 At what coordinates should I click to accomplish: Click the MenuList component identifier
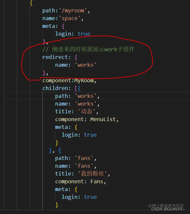click(103, 119)
